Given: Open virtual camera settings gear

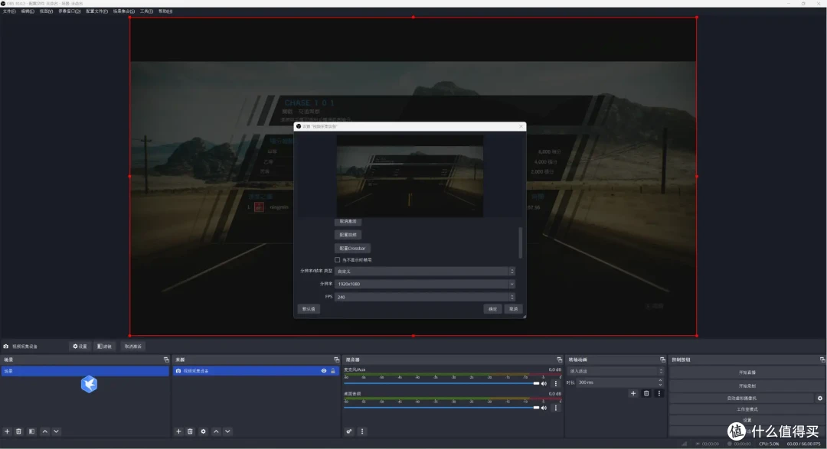Looking at the screenshot, I should pos(819,399).
